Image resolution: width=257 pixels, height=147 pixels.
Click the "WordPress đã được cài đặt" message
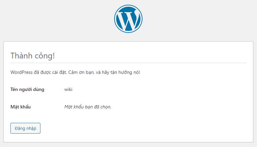pyautogui.click(x=75, y=72)
